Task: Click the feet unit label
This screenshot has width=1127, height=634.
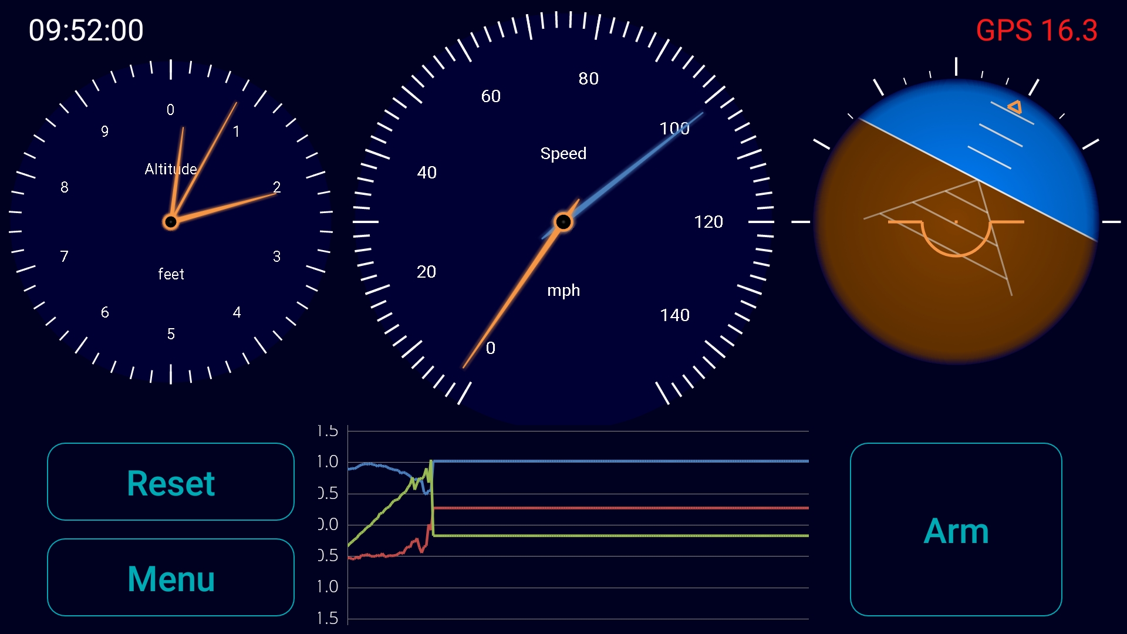Action: 171,274
